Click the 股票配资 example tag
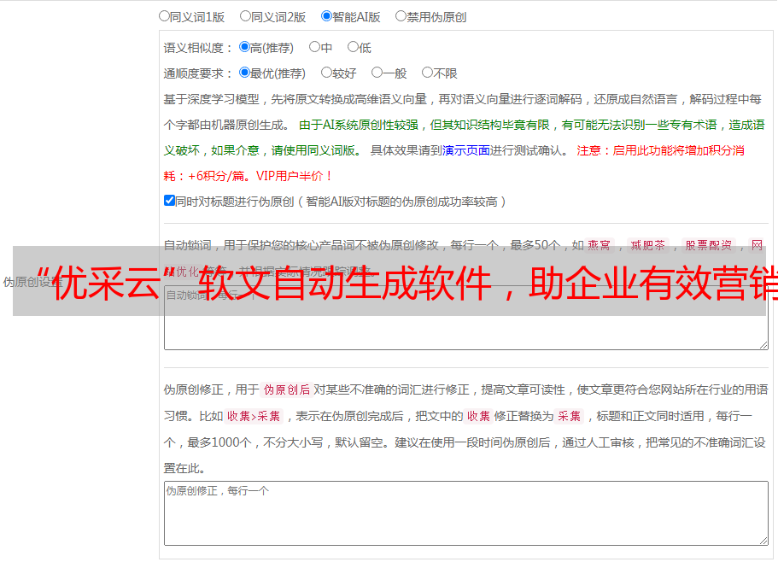The height and width of the screenshot is (562, 778). point(708,245)
